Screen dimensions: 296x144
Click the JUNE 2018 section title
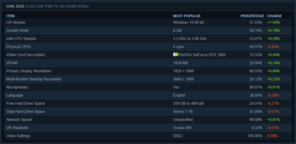coord(15,6)
